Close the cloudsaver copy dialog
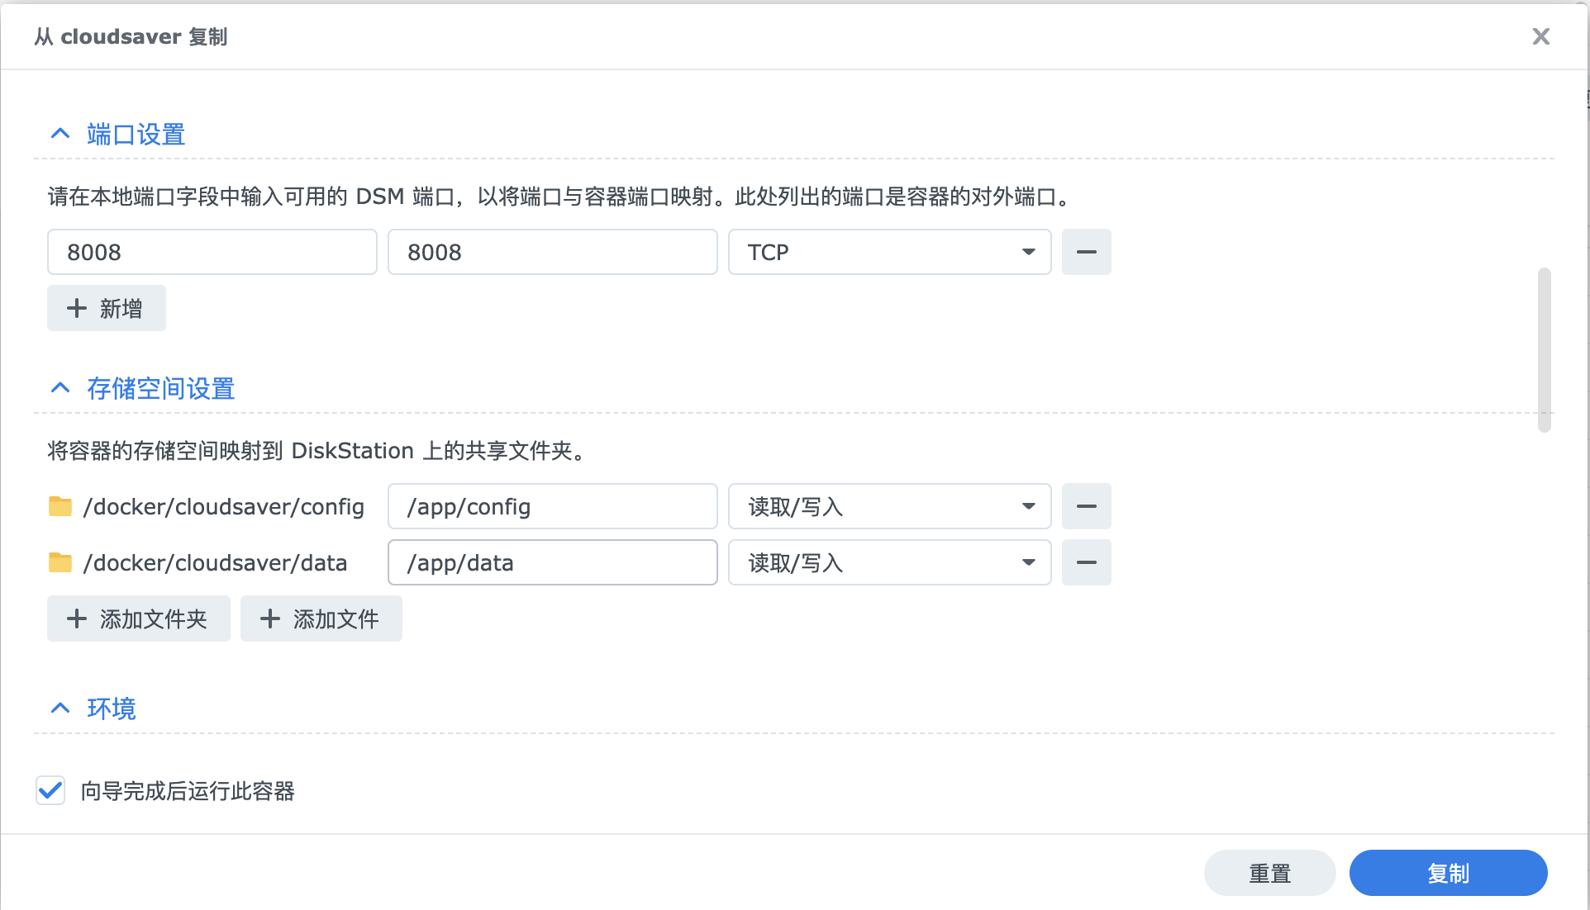The width and height of the screenshot is (1590, 910). tap(1540, 36)
